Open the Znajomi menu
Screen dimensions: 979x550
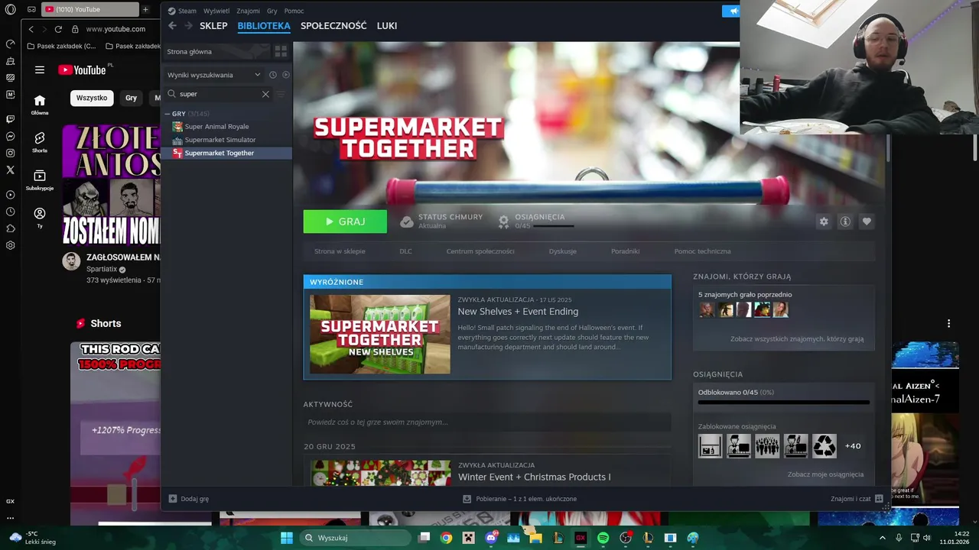point(249,11)
